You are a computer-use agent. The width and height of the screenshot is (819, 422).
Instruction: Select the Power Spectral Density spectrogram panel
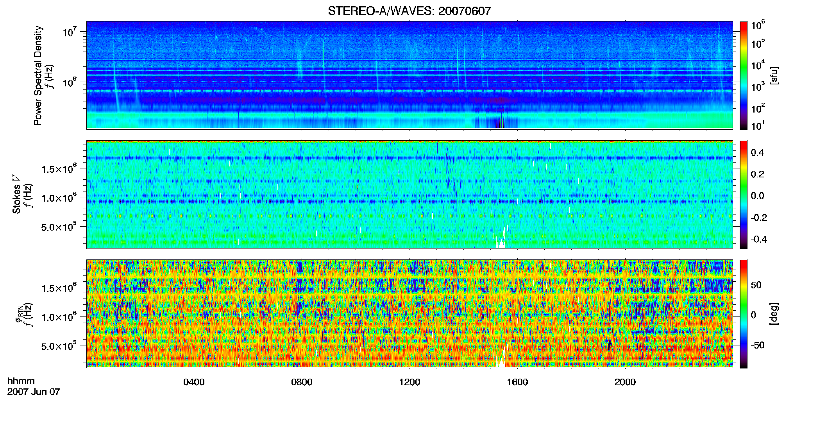point(409,75)
